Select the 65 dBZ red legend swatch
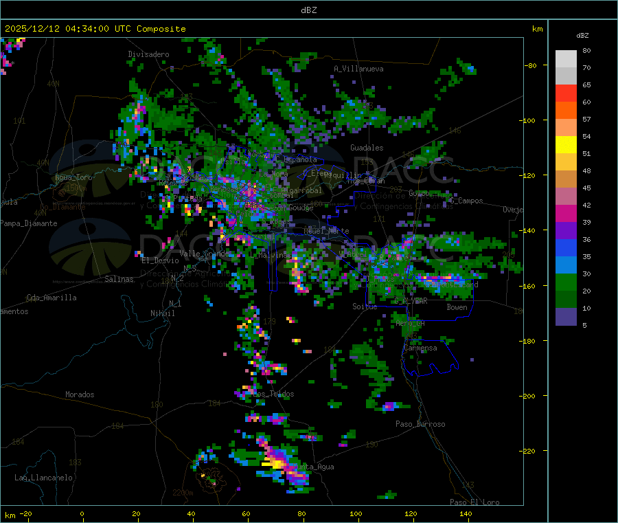The height and width of the screenshot is (523, 618). (566, 93)
